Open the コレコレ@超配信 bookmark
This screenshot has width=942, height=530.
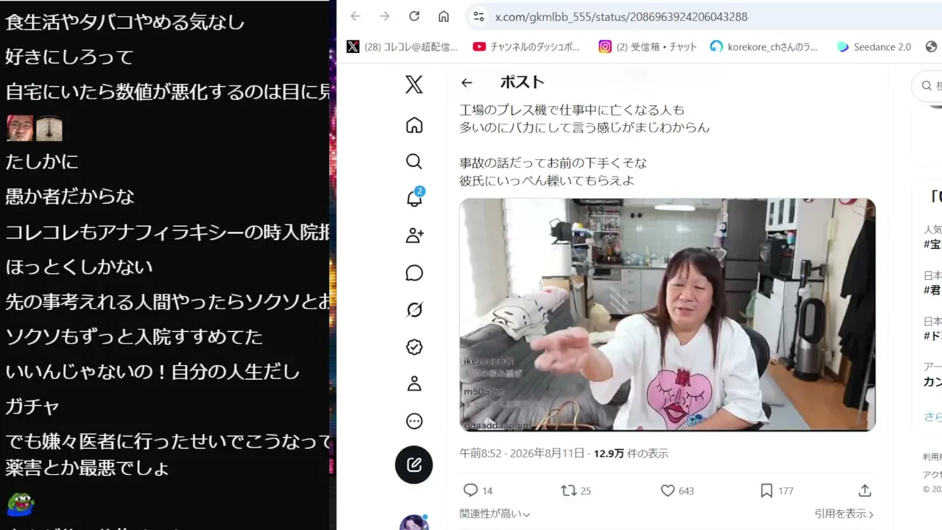[403, 46]
